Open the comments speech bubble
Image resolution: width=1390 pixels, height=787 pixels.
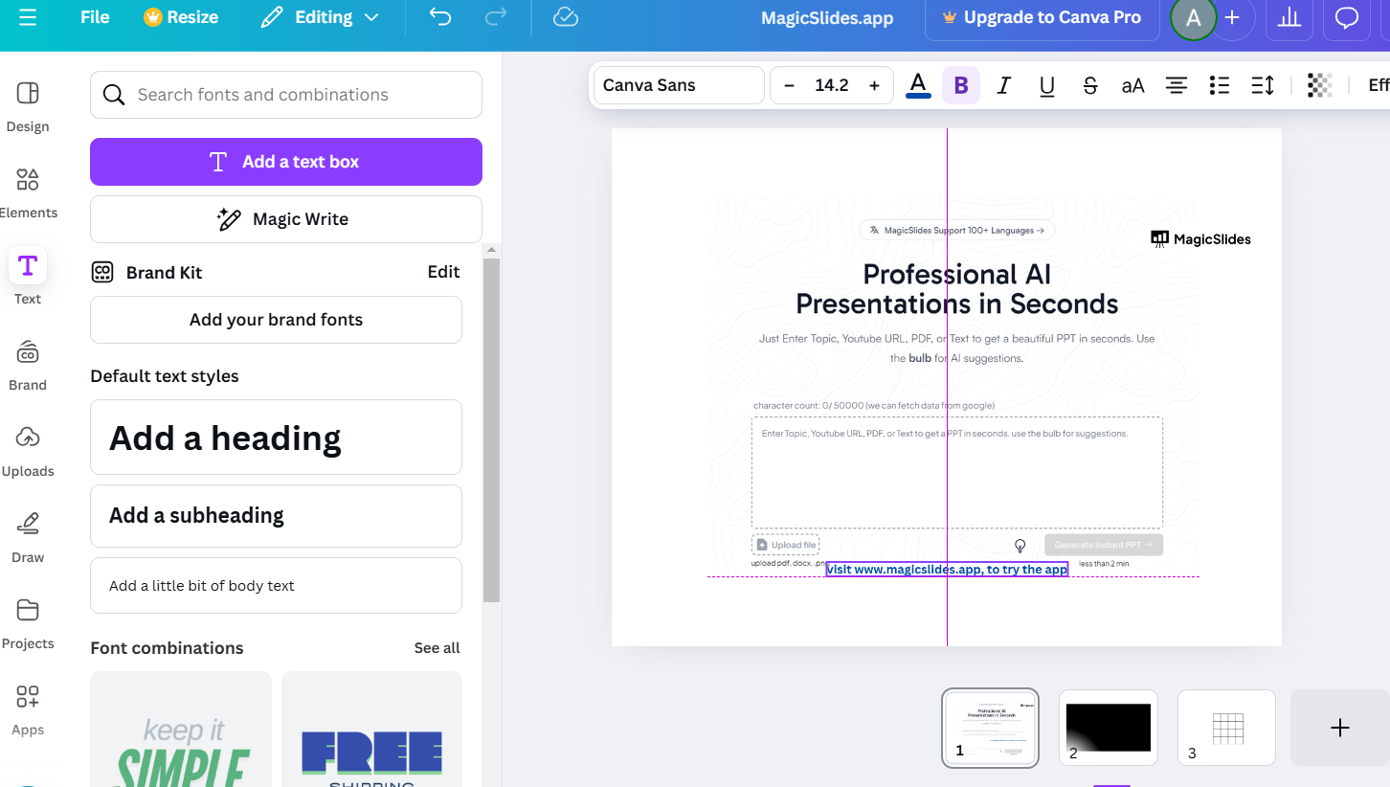(1347, 18)
